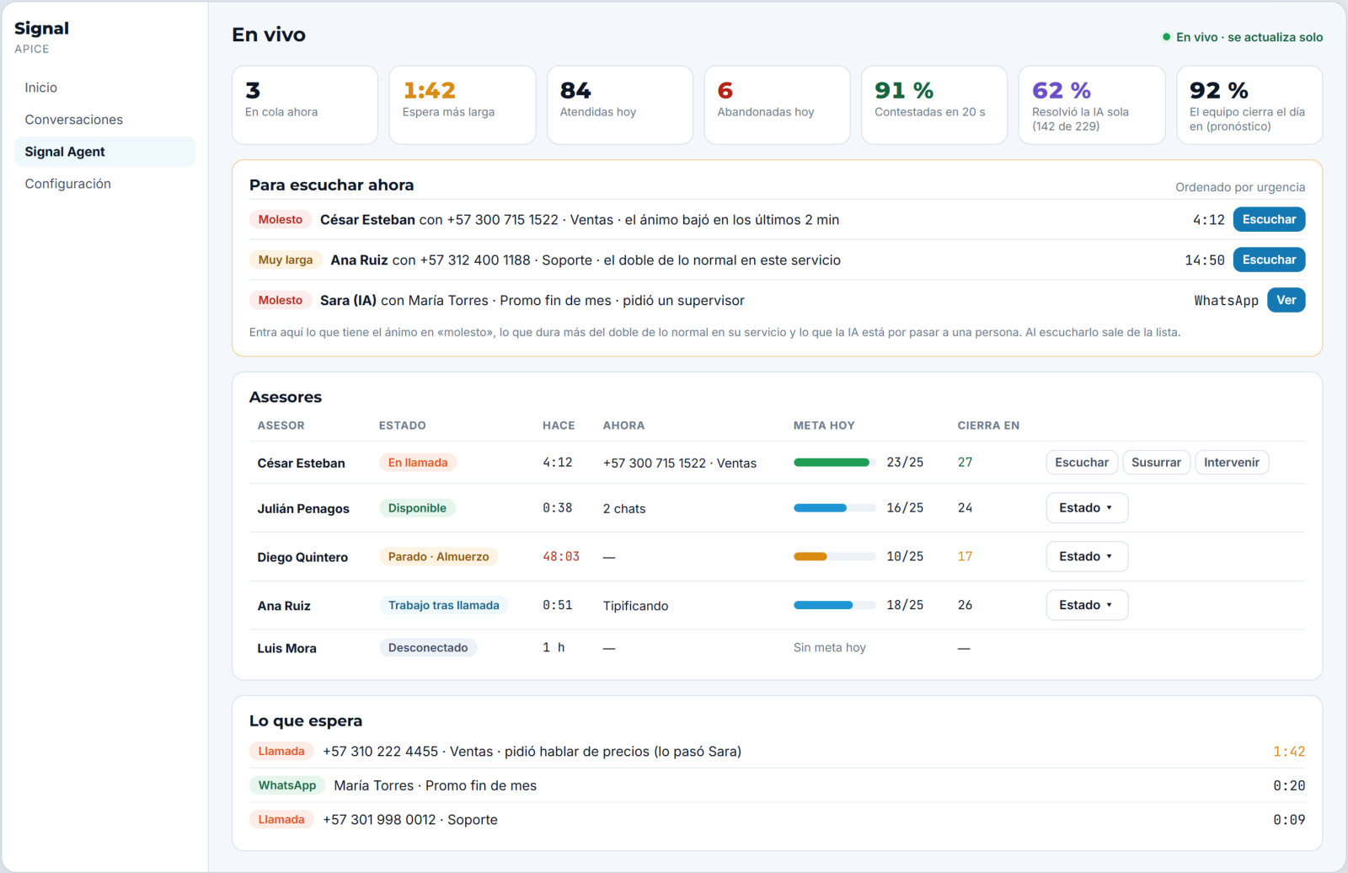Image resolution: width=1348 pixels, height=873 pixels.
Task: Open Estado dropdown for Julián Penagos
Action: click(1087, 508)
